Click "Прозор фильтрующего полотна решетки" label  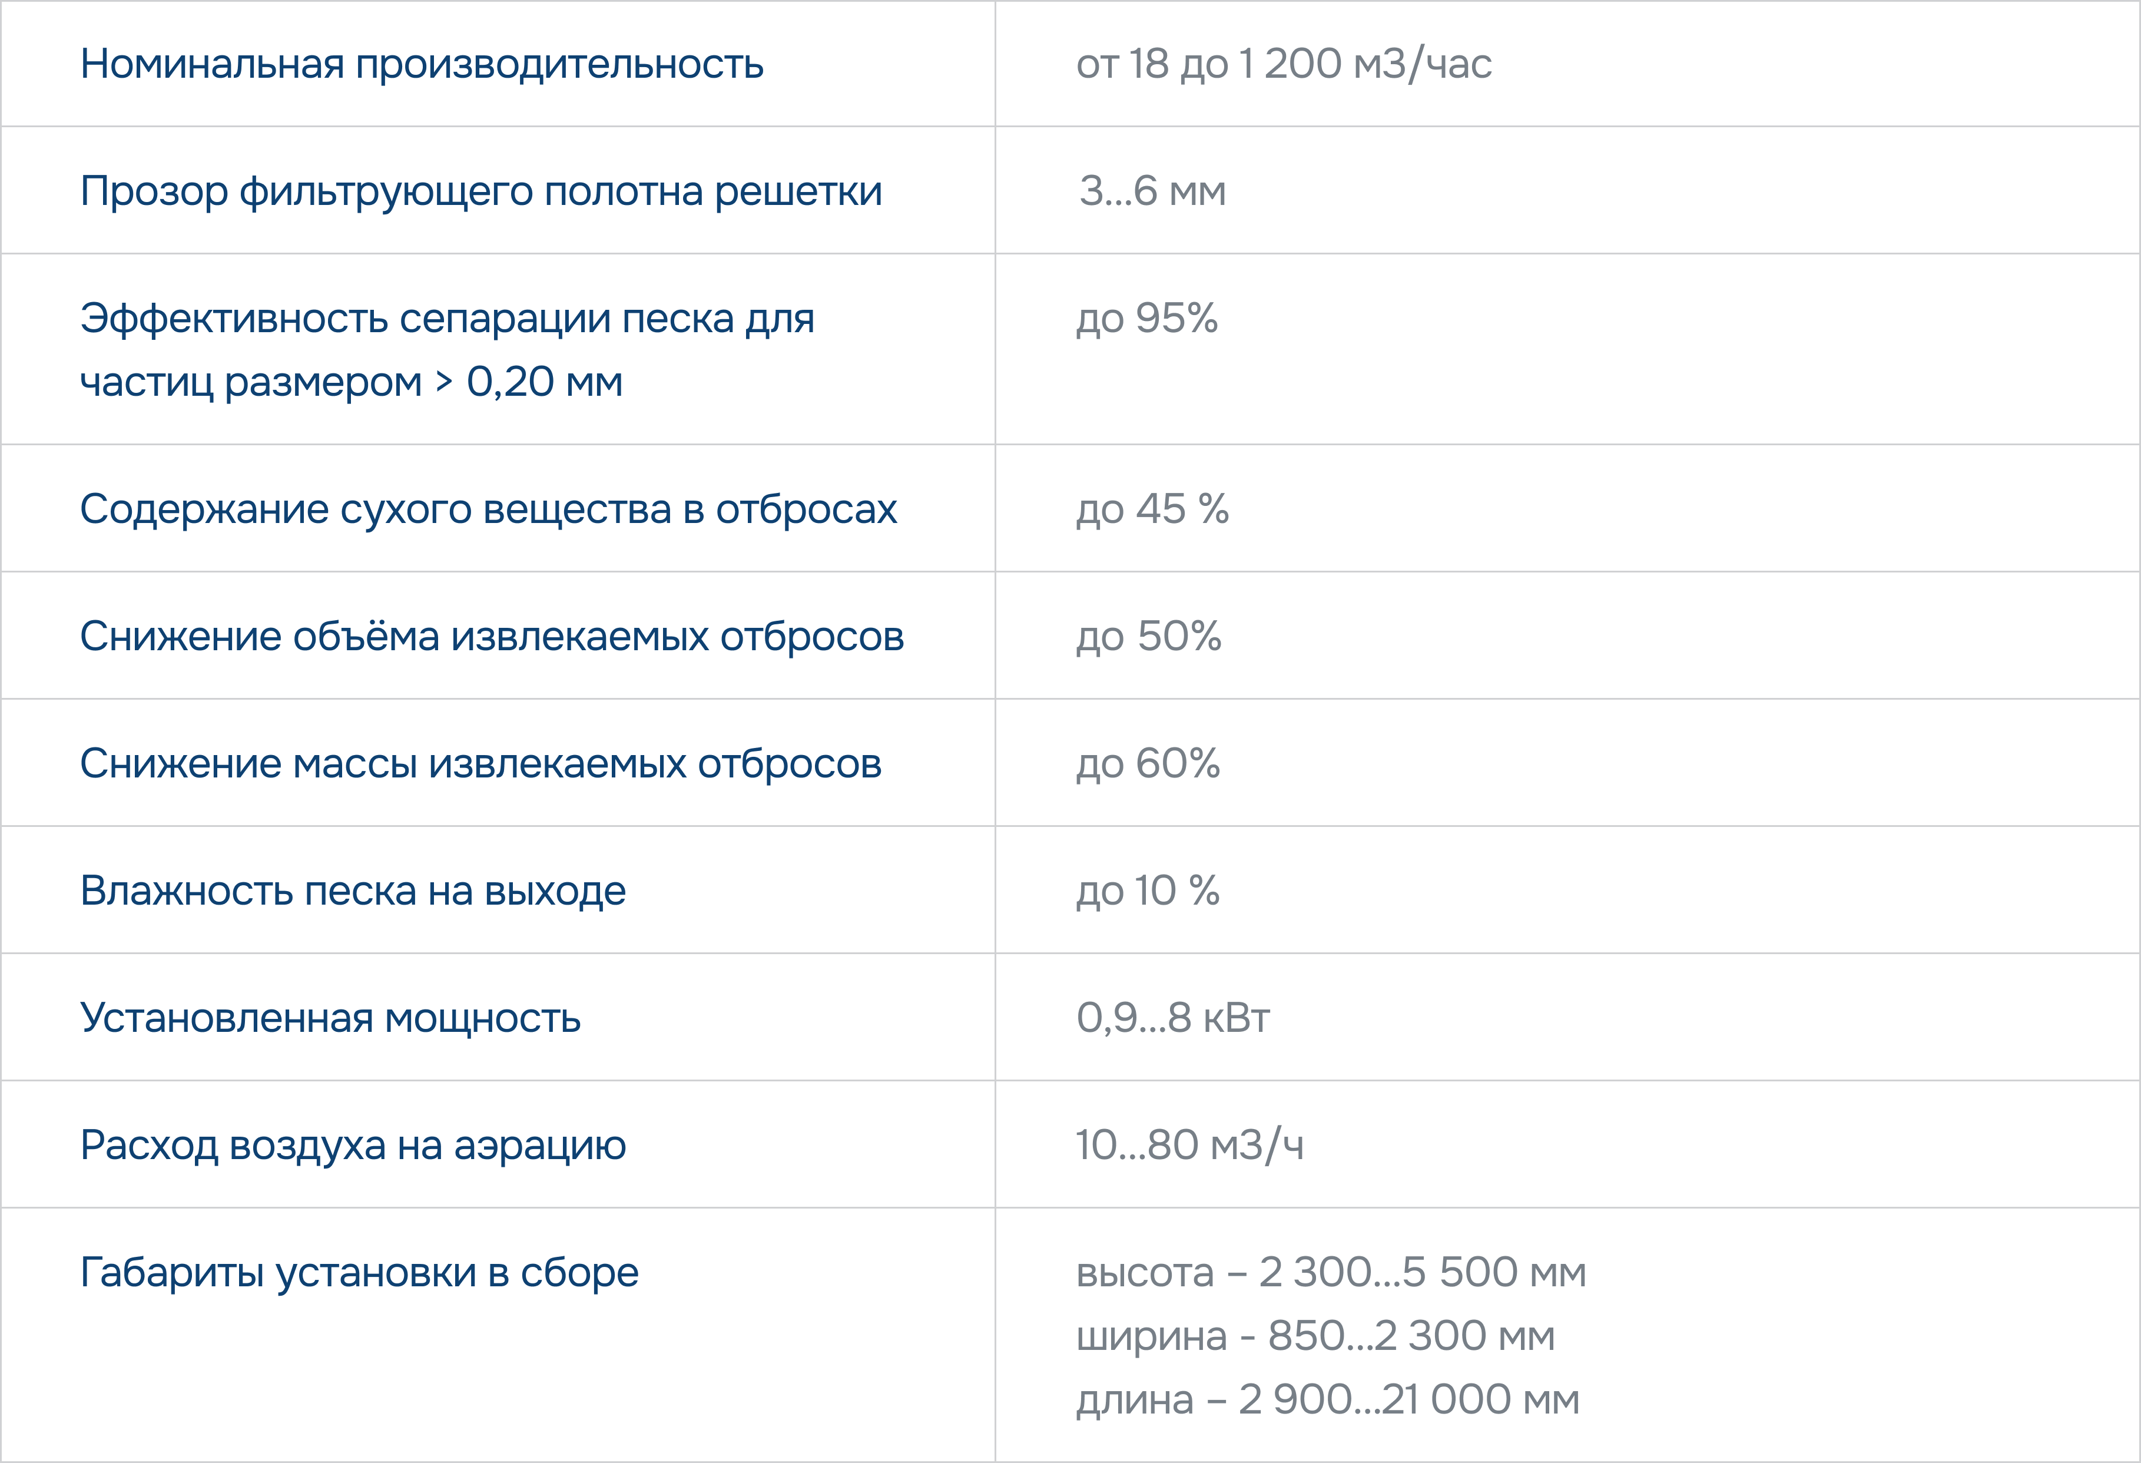pyautogui.click(x=481, y=191)
